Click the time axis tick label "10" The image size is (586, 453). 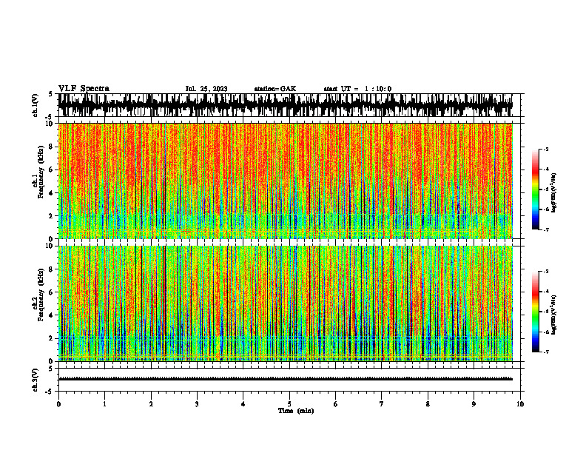(x=520, y=404)
